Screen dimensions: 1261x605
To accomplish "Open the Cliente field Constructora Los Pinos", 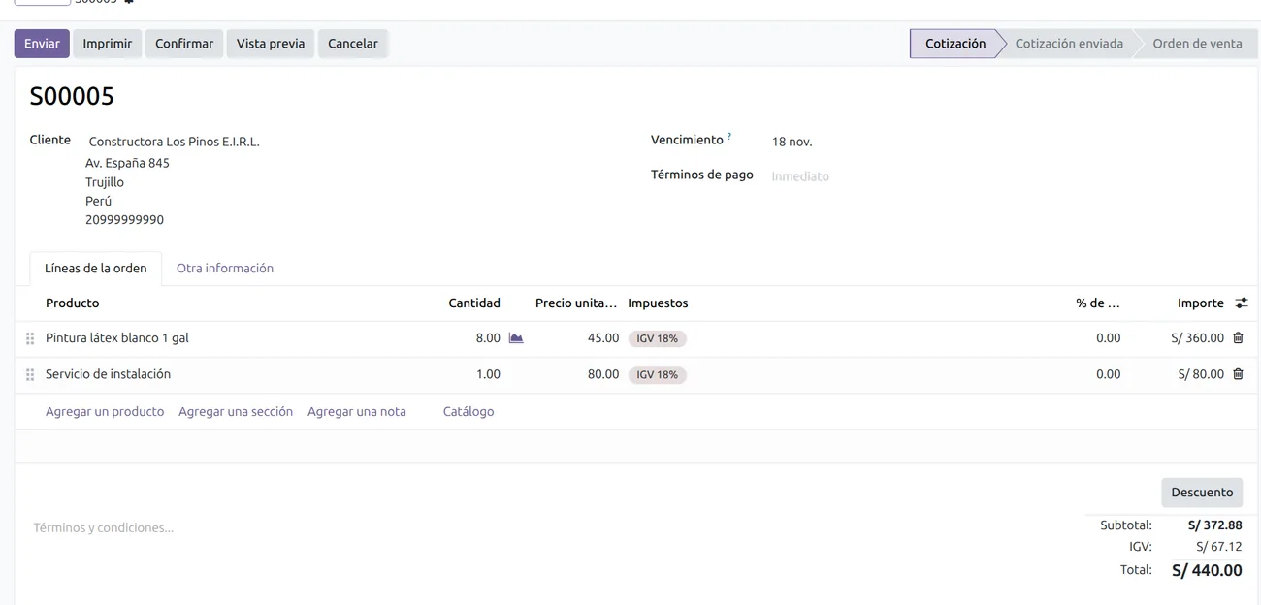I will click(x=175, y=142).
